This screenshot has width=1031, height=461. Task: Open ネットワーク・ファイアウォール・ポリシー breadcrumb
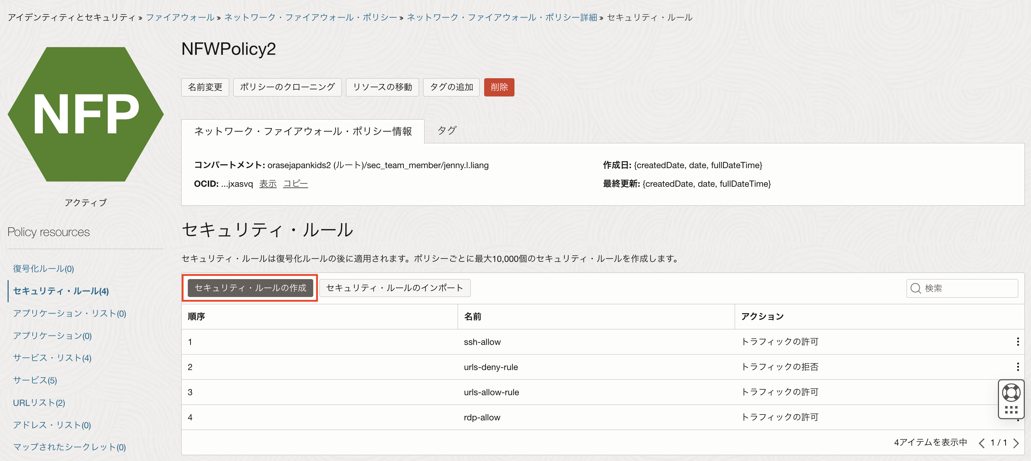coord(310,17)
